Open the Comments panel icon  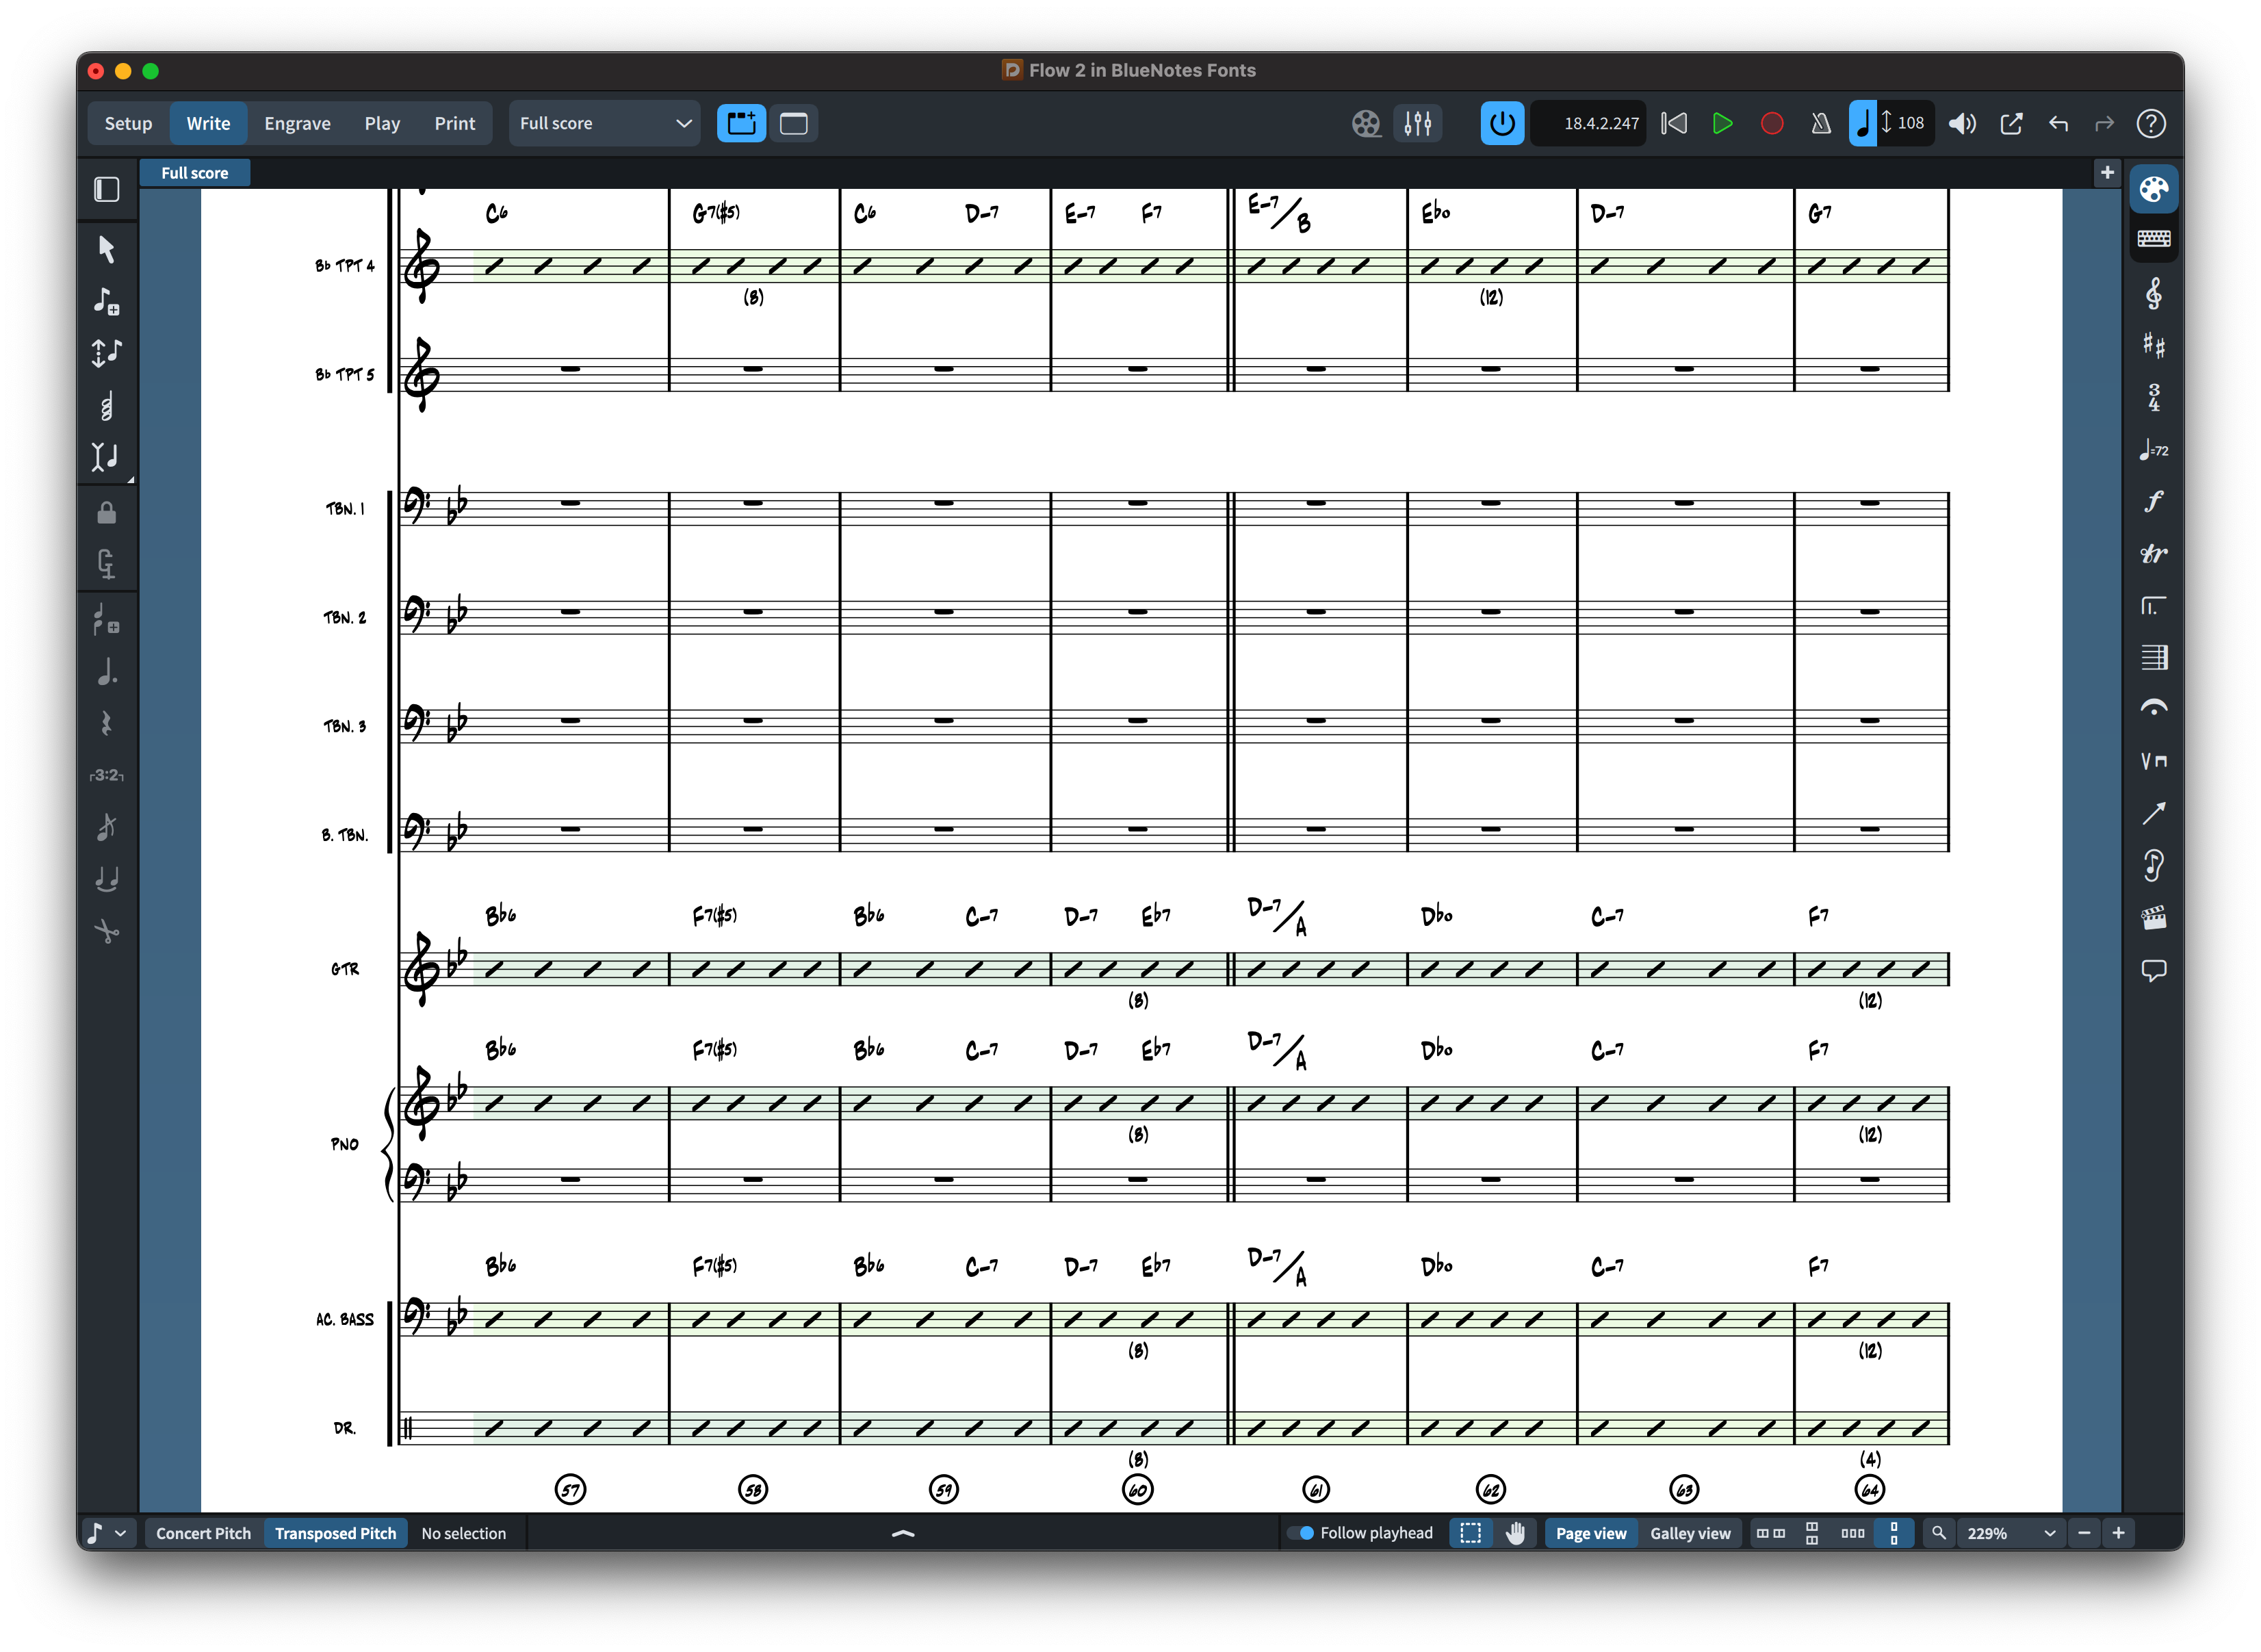pos(2153,970)
